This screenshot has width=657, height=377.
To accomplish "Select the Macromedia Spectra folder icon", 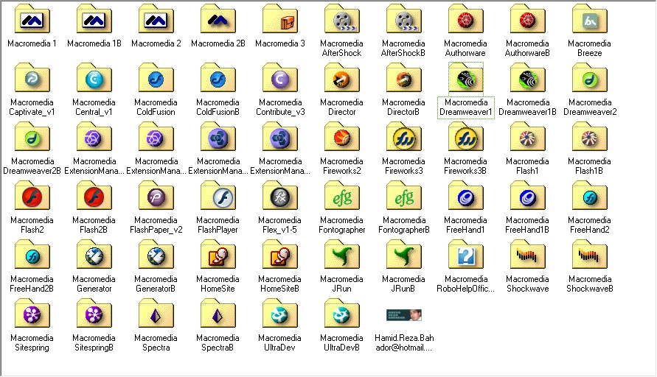I will point(156,314).
